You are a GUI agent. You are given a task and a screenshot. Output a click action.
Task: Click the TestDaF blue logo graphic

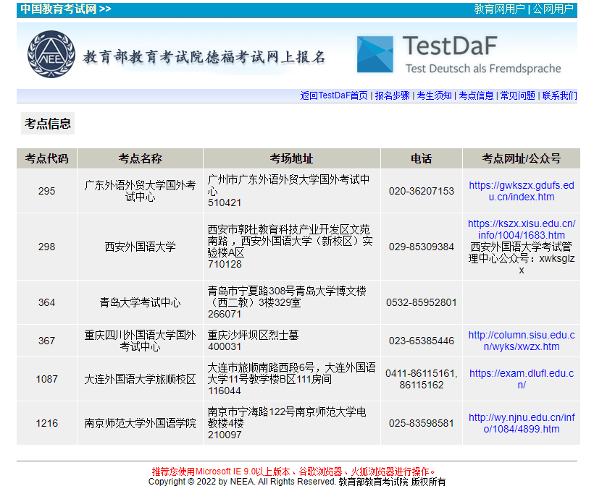[x=375, y=54]
